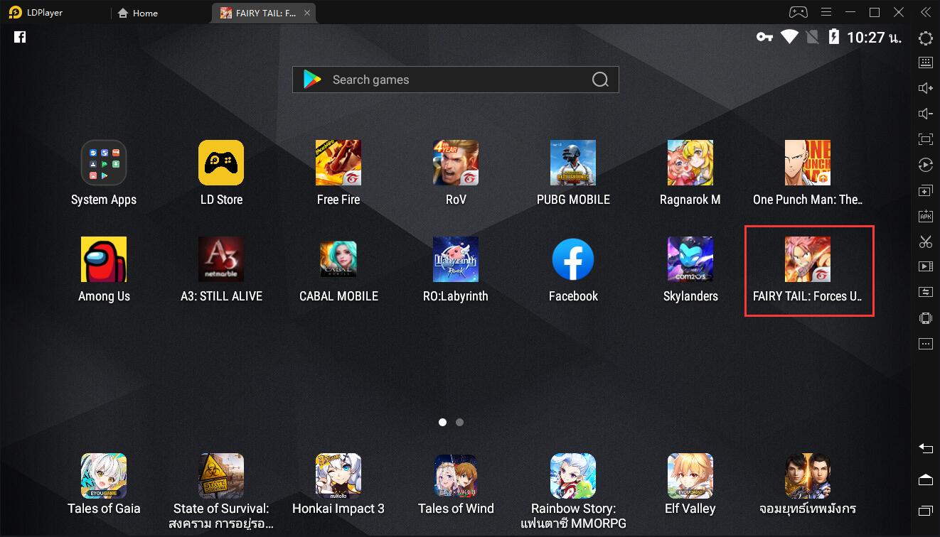Click the battery charging indicator
940x537 pixels.
pyautogui.click(x=834, y=37)
